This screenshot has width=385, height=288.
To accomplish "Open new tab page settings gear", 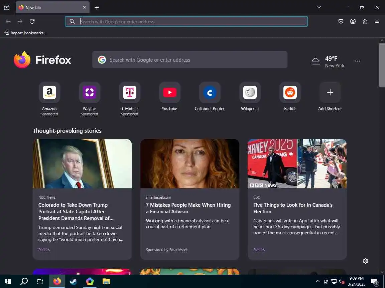I will click(366, 261).
